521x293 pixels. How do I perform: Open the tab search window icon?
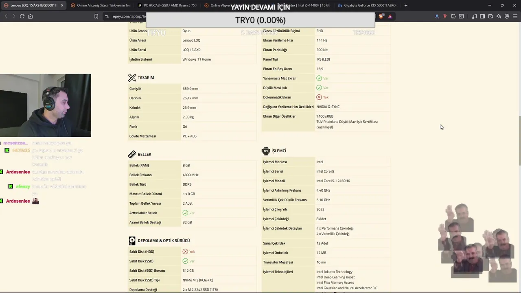(461, 16)
